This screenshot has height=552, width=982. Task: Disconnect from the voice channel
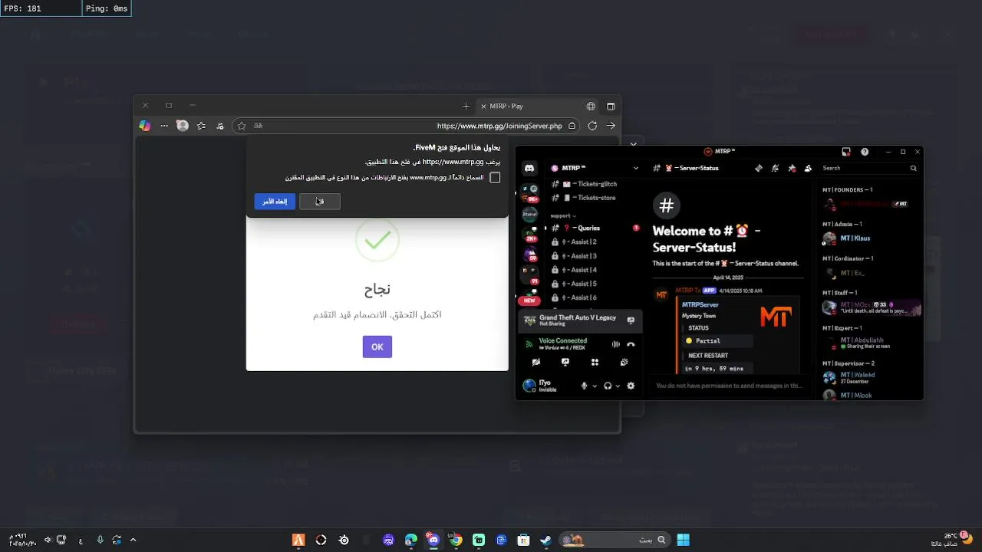[631, 344]
